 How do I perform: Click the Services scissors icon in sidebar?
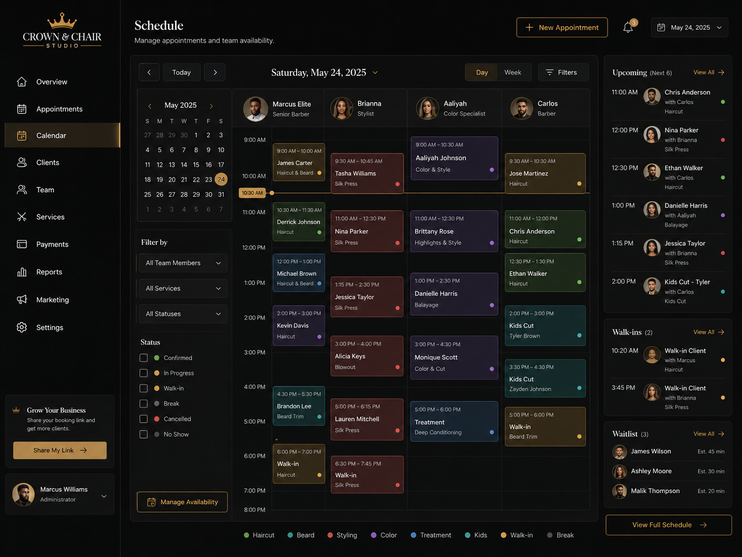pos(22,217)
